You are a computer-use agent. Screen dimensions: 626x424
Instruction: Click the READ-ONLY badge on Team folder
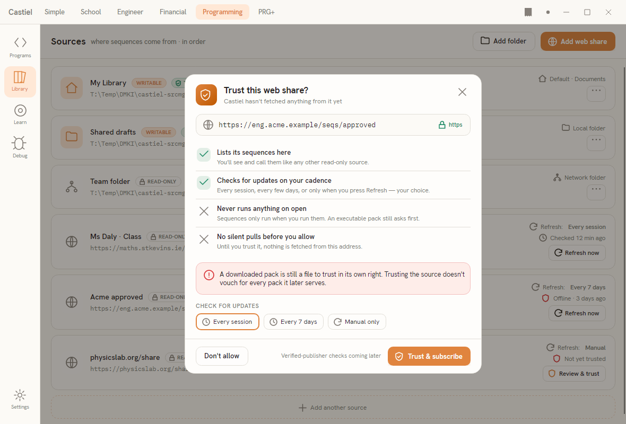pos(158,181)
